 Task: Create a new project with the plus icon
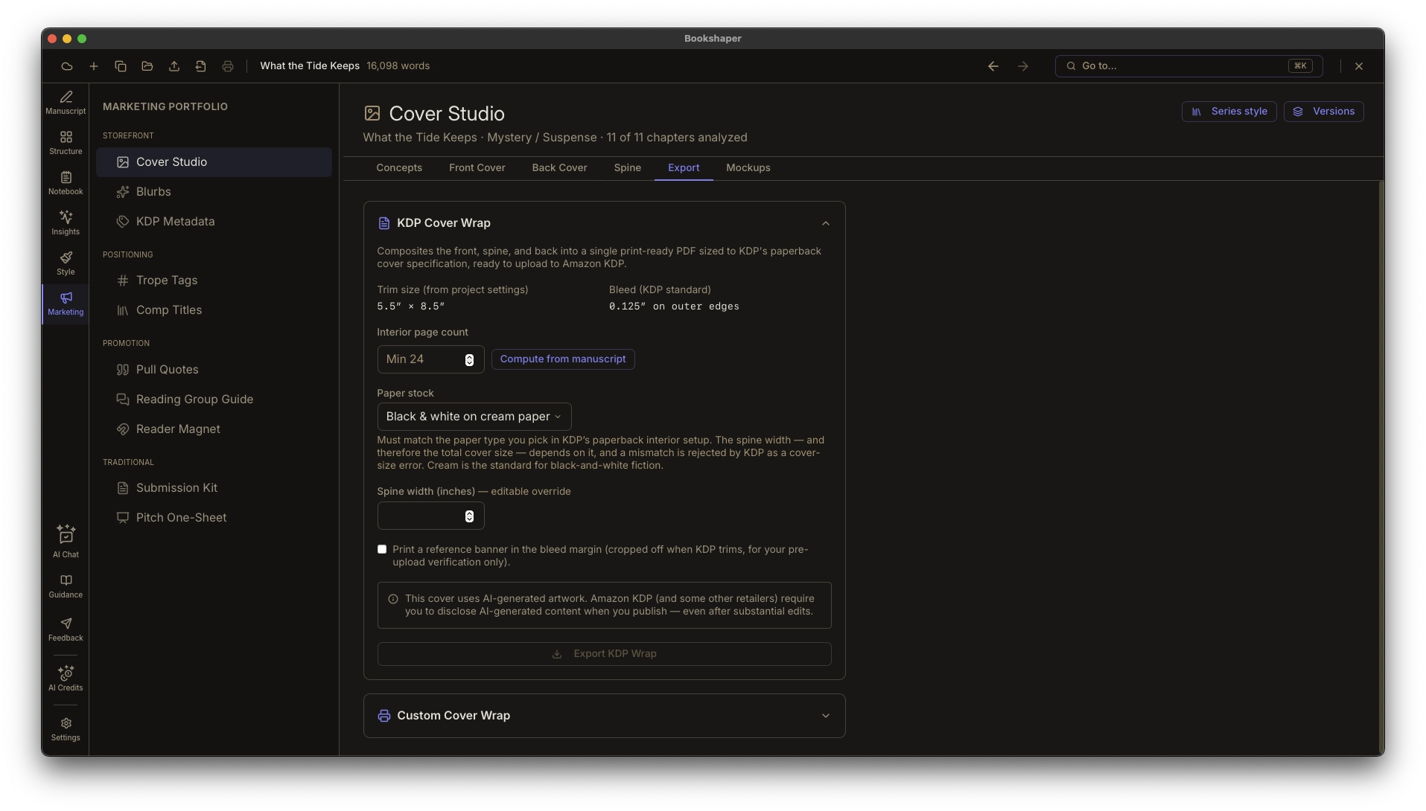click(x=94, y=66)
